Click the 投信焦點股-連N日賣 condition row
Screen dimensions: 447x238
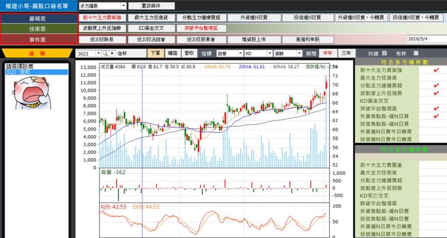click(401, 219)
